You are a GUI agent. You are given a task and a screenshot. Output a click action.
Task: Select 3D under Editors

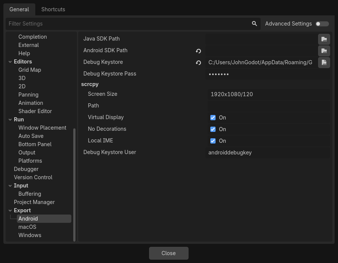(x=22, y=78)
